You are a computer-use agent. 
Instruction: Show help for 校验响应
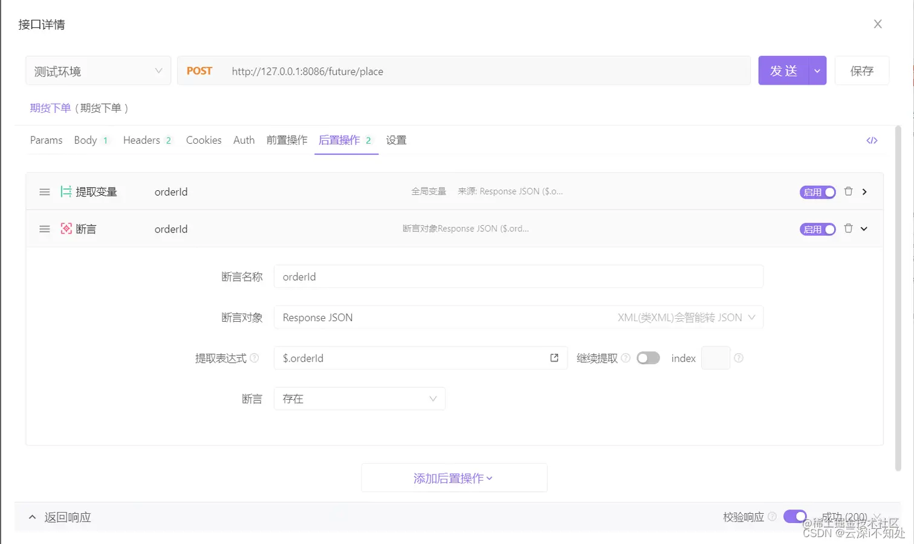coord(772,517)
